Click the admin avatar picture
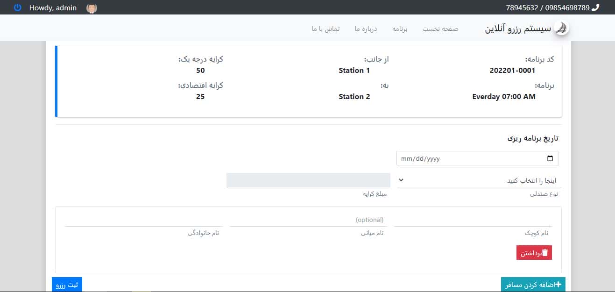 pos(92,8)
